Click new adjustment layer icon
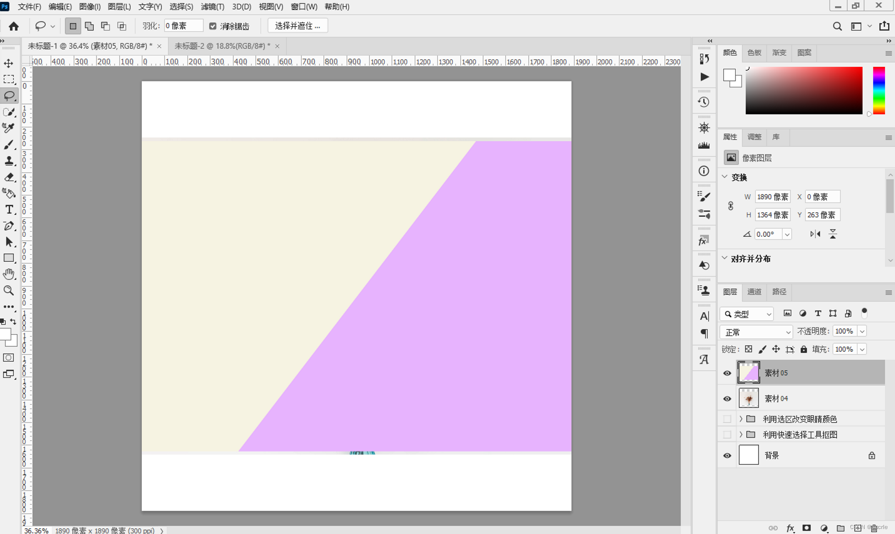895x534 pixels. click(x=824, y=528)
